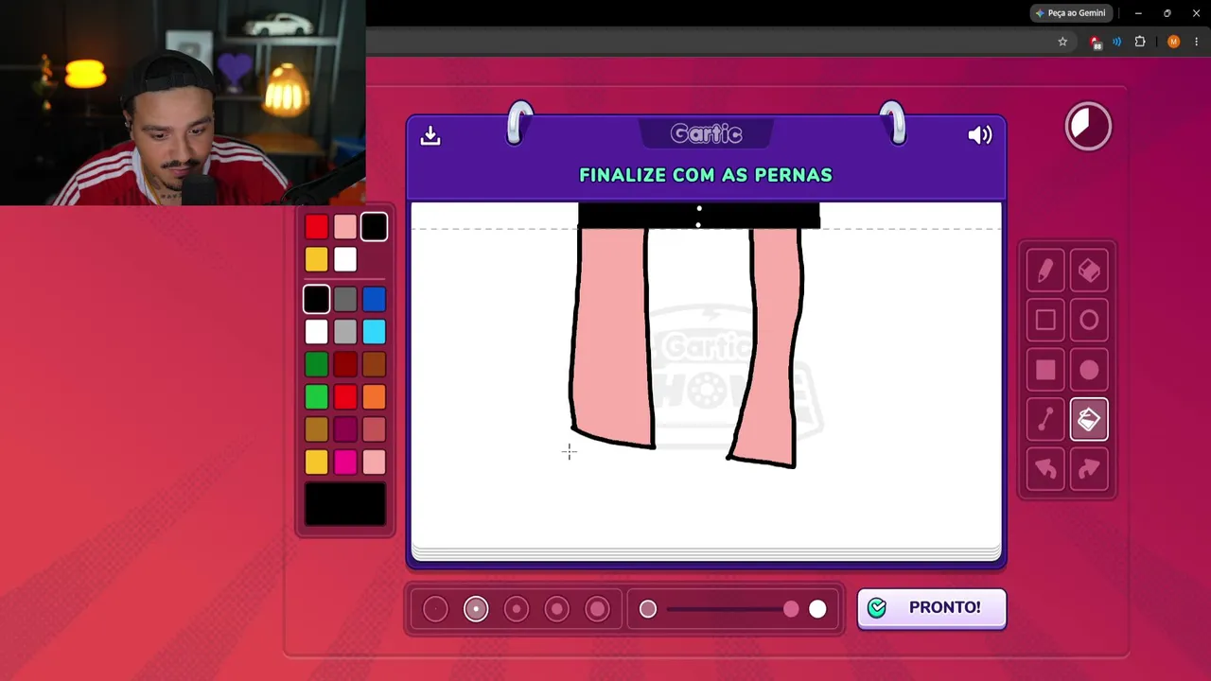Select the smallest brush size
The width and height of the screenshot is (1211, 681).
point(435,609)
